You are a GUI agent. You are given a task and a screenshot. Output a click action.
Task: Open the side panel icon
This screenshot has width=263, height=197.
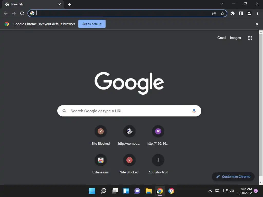[241, 13]
